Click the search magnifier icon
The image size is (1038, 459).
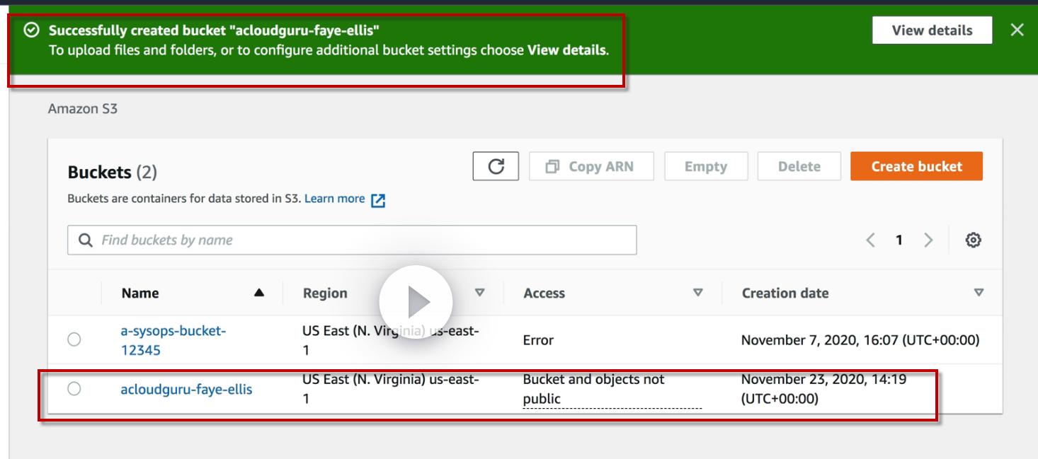(86, 240)
